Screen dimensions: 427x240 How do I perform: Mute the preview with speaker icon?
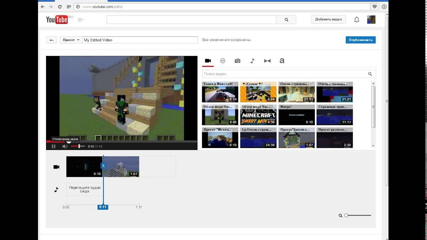pyautogui.click(x=65, y=146)
